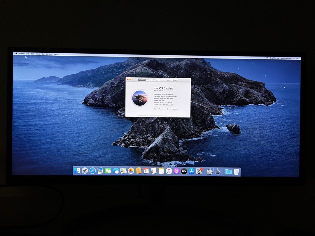
Task: Open the Go menu
Action: (x=43, y=54)
